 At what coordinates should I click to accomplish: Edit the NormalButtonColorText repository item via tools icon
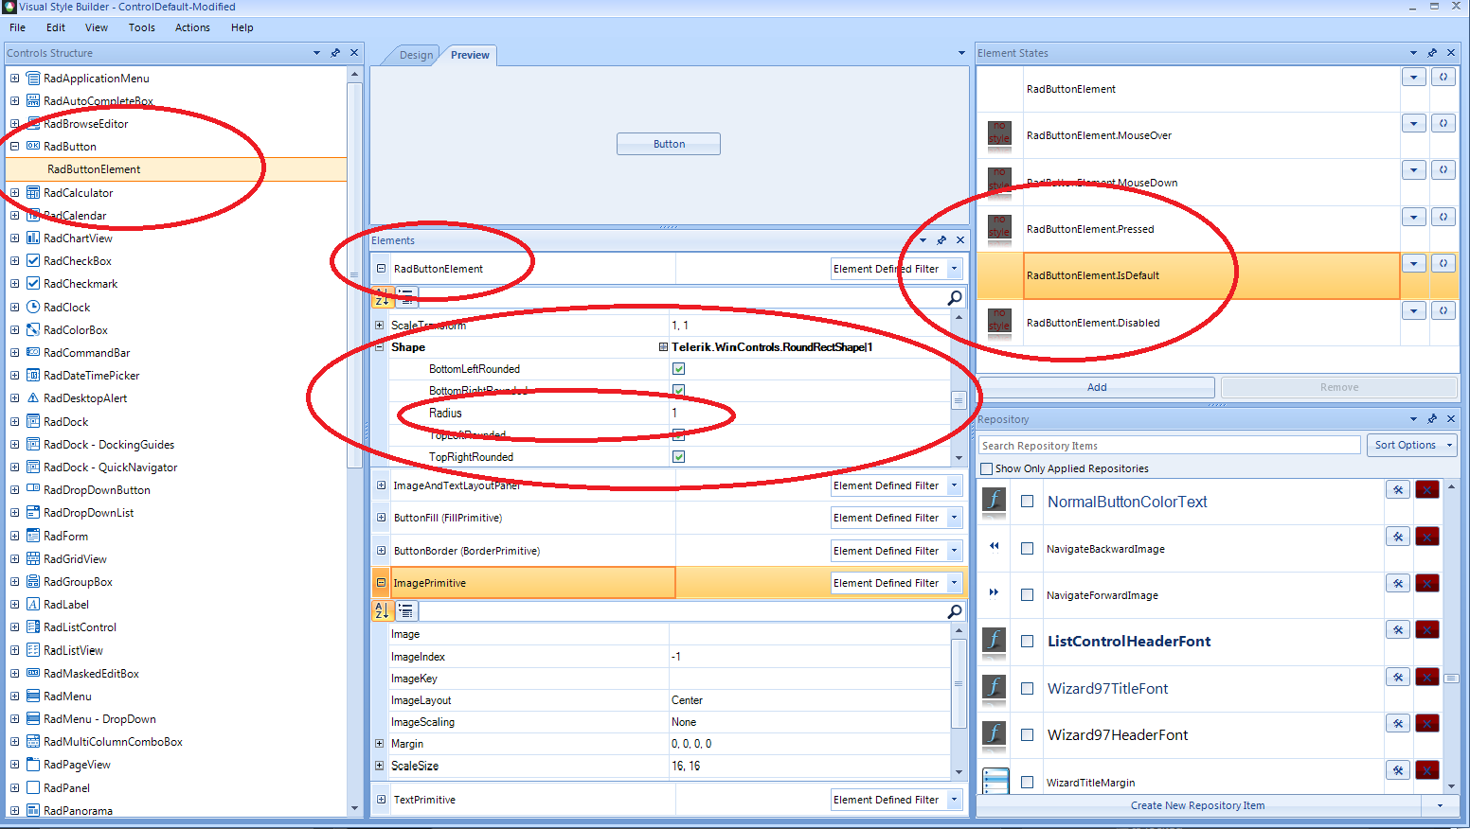(x=1398, y=489)
